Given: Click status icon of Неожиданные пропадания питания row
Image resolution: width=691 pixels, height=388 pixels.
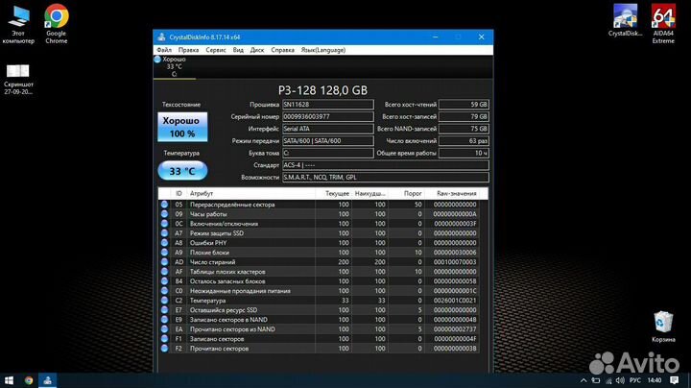Looking at the screenshot, I should tap(164, 291).
